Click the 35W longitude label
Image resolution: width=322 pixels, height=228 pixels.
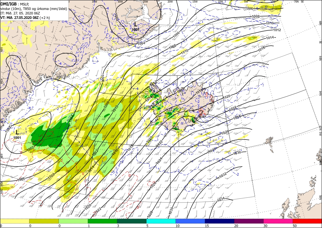coord(94,1)
